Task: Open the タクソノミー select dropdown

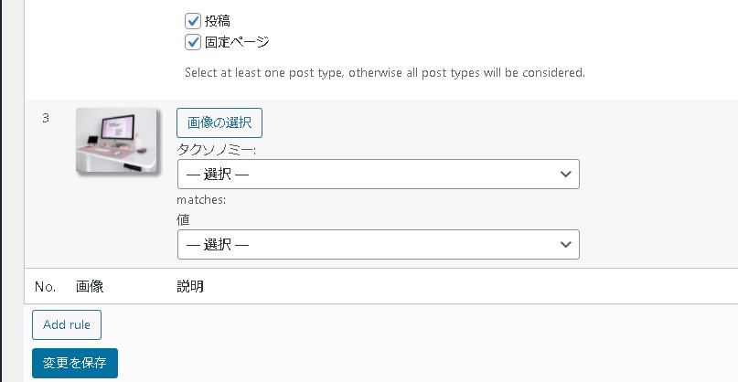Action: 378,174
